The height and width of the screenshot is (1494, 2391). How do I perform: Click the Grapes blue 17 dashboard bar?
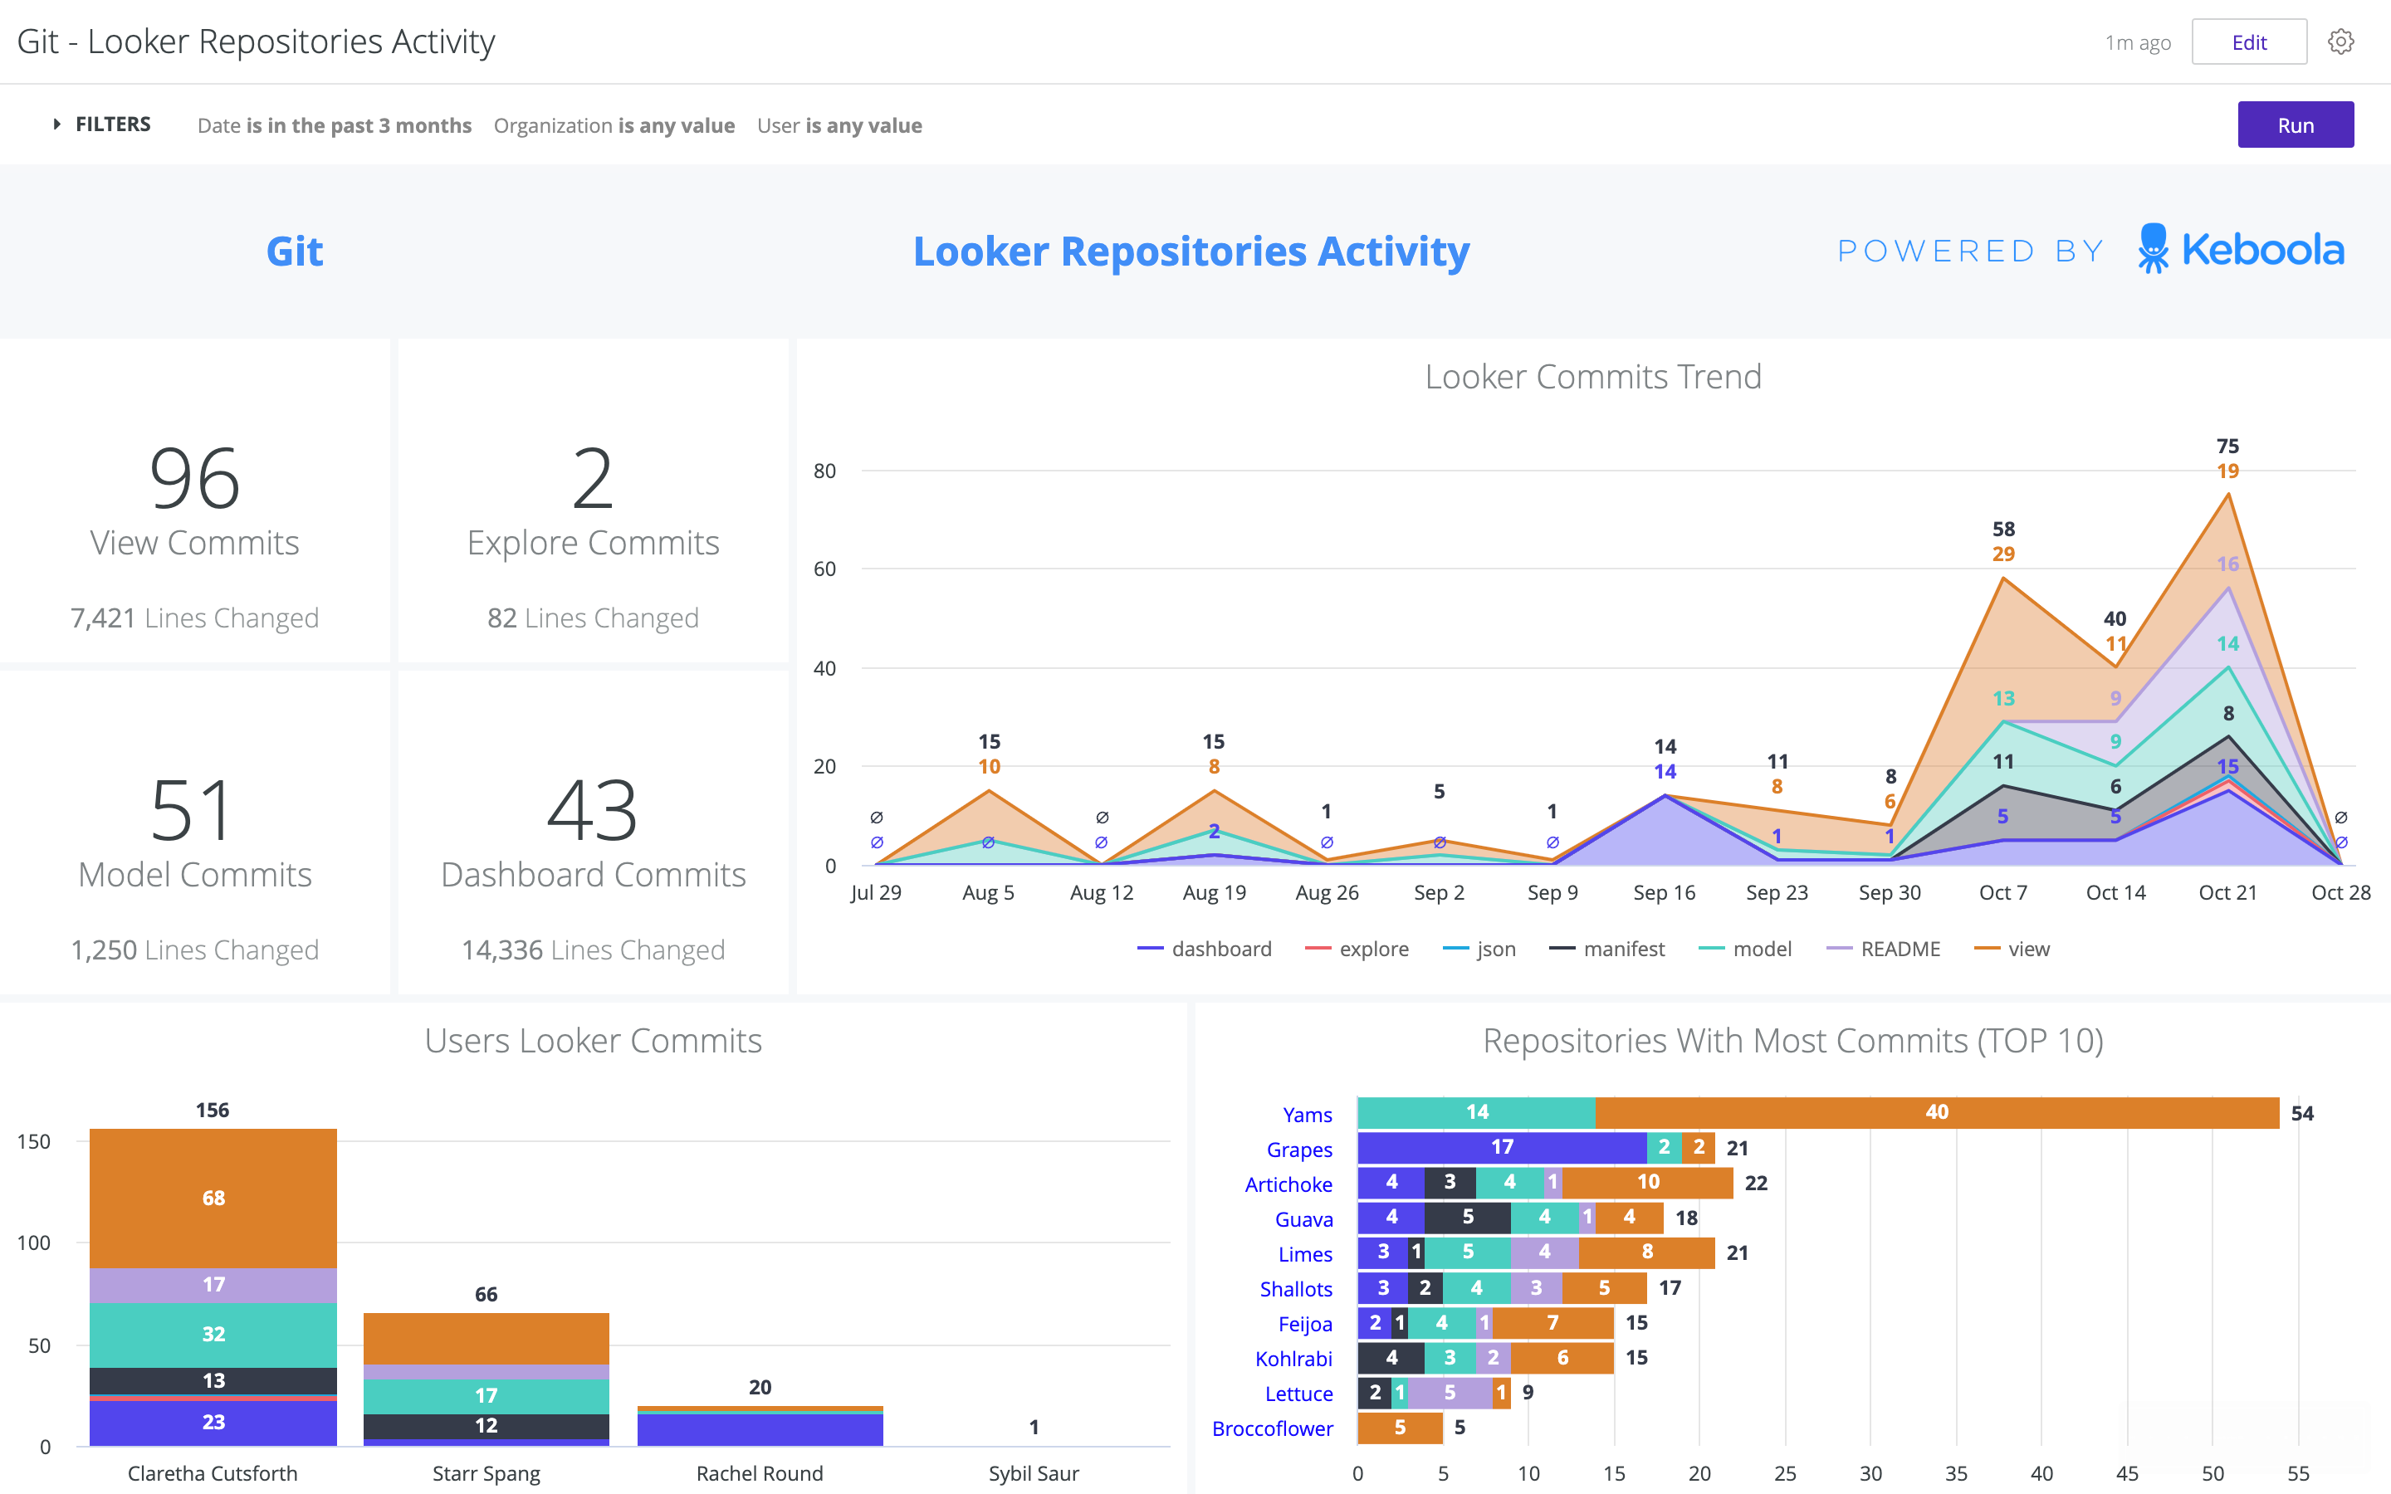click(x=1502, y=1147)
